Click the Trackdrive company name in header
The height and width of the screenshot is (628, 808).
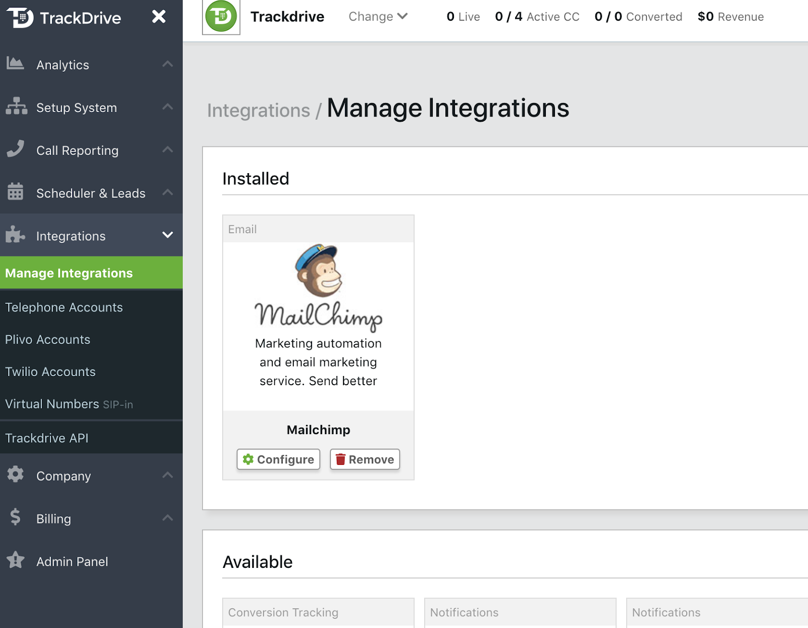tap(287, 17)
